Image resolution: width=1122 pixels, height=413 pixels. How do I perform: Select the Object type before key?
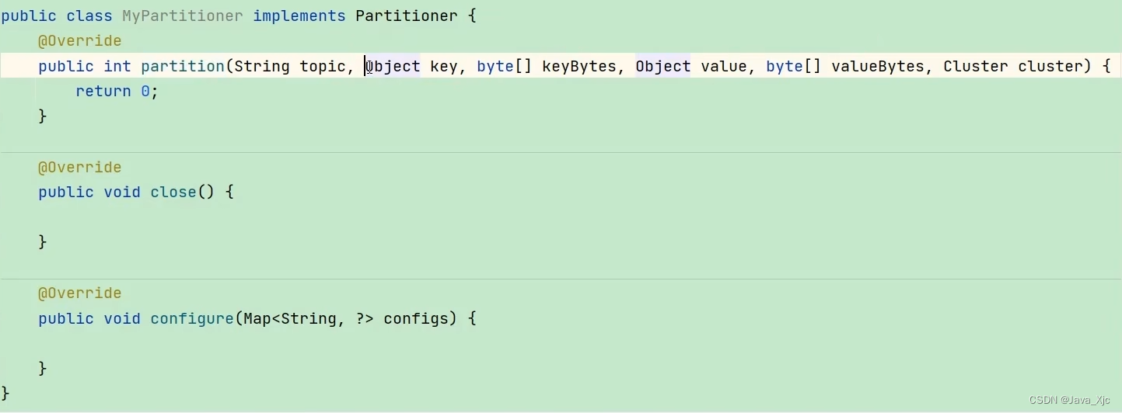(x=393, y=66)
